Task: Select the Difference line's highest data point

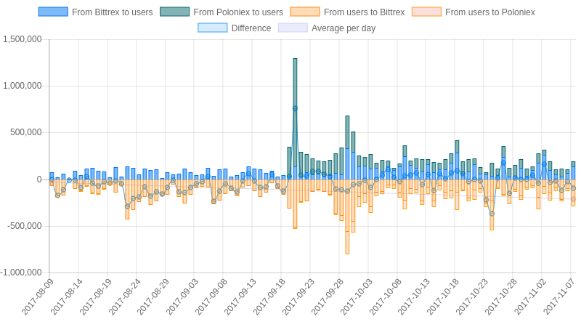Action: (295, 108)
